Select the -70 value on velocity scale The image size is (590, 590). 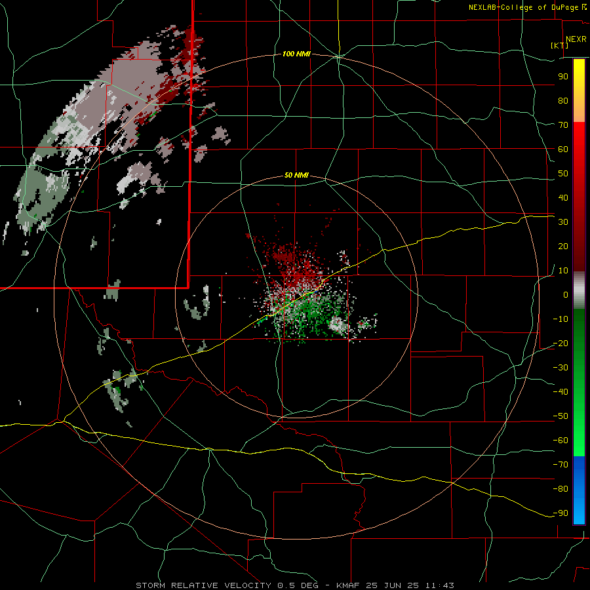coord(560,465)
